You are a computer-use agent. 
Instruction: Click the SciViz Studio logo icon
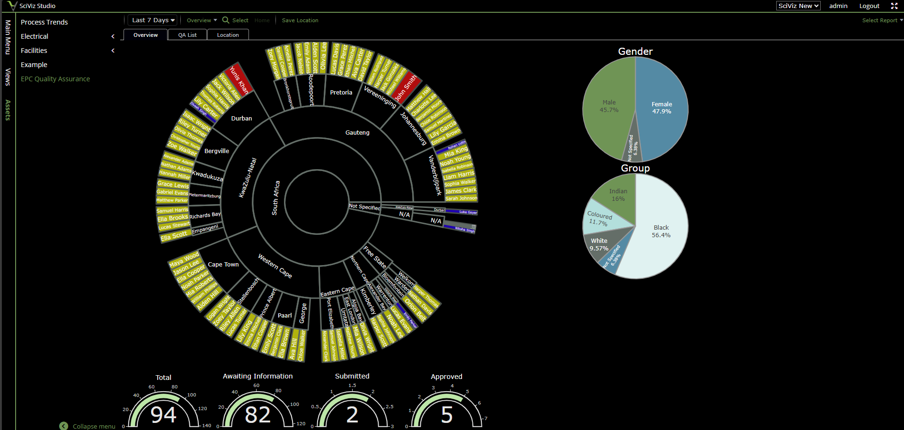pos(12,6)
